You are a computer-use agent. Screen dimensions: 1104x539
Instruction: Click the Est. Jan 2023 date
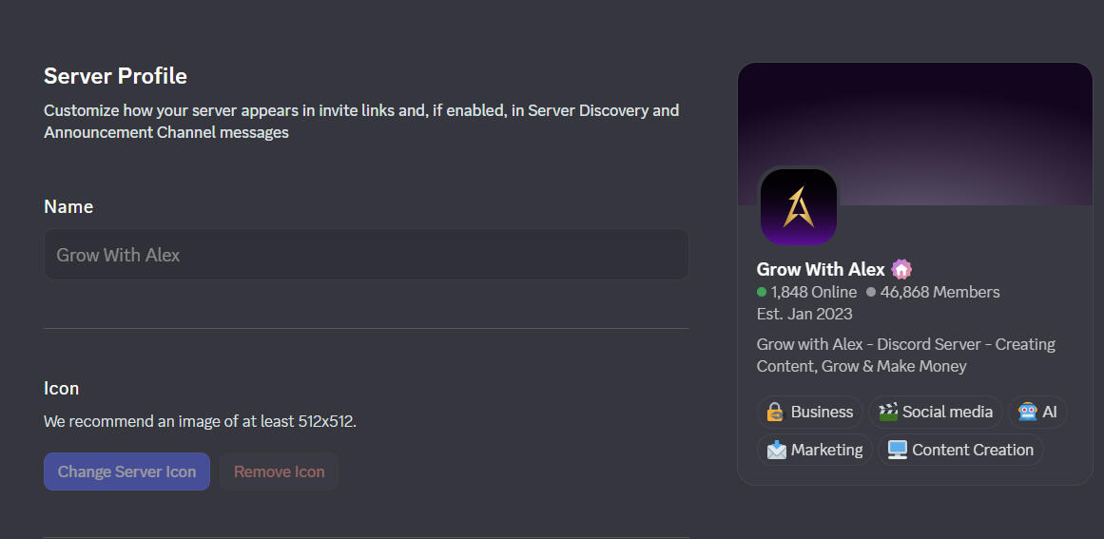[x=804, y=315]
